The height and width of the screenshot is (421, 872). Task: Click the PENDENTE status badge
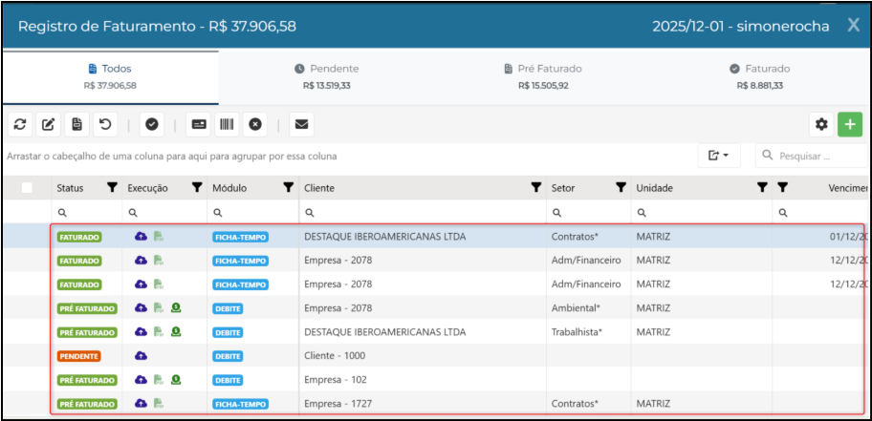(x=78, y=356)
